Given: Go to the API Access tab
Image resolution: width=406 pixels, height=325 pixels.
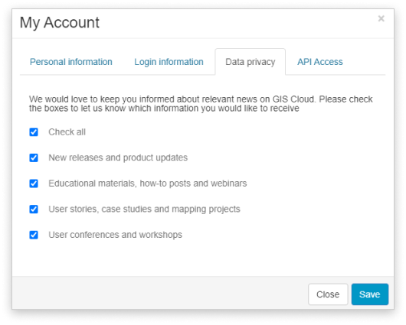Looking at the screenshot, I should click(319, 62).
